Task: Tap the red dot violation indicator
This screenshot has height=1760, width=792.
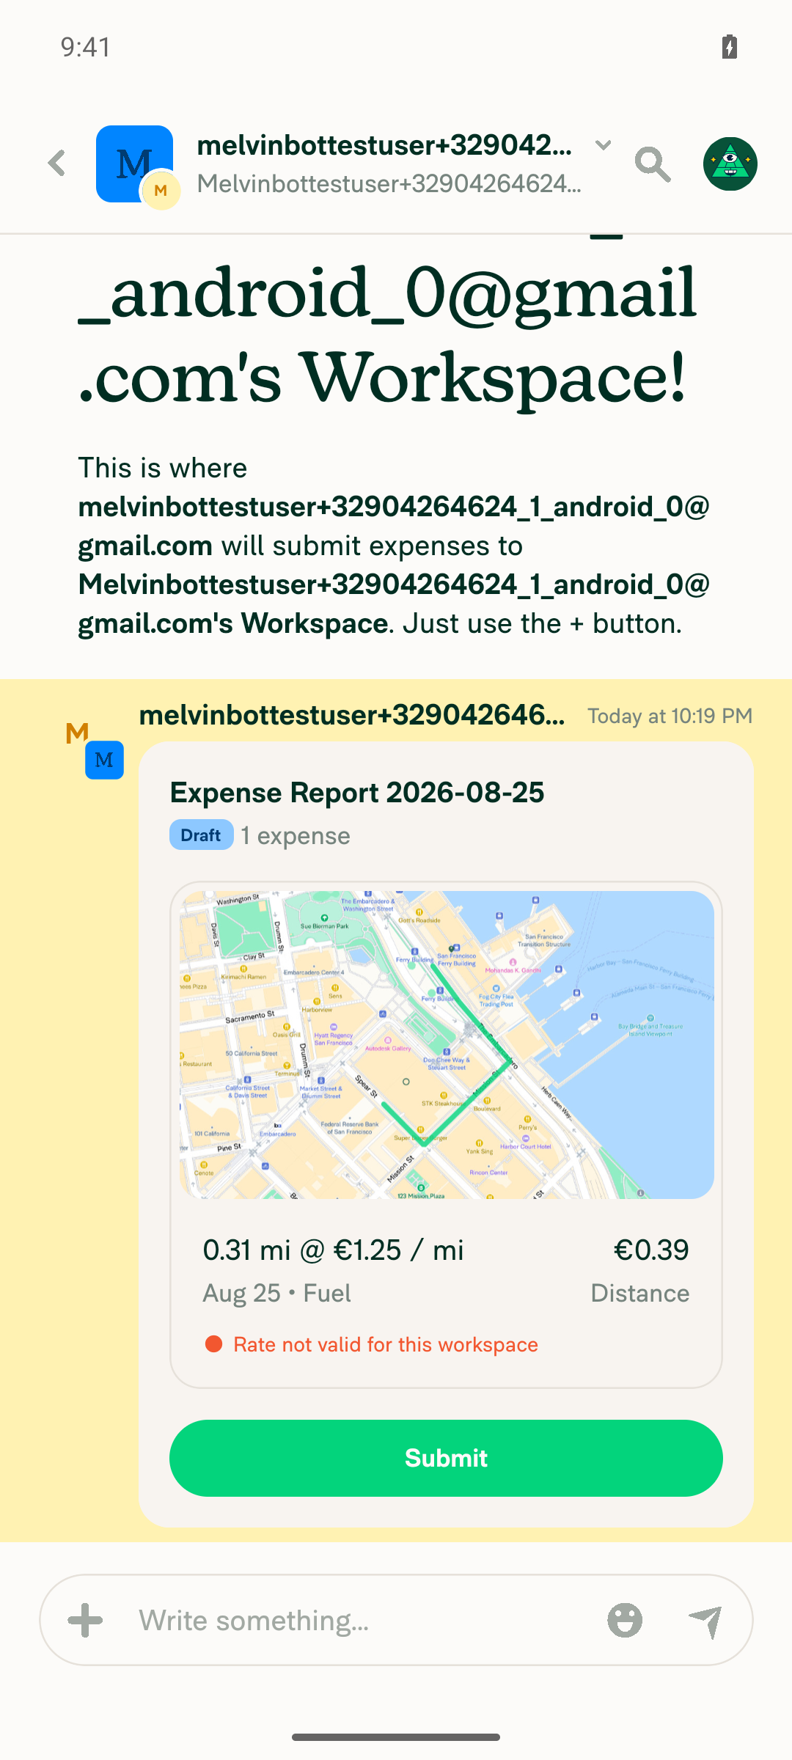Action: (213, 1344)
